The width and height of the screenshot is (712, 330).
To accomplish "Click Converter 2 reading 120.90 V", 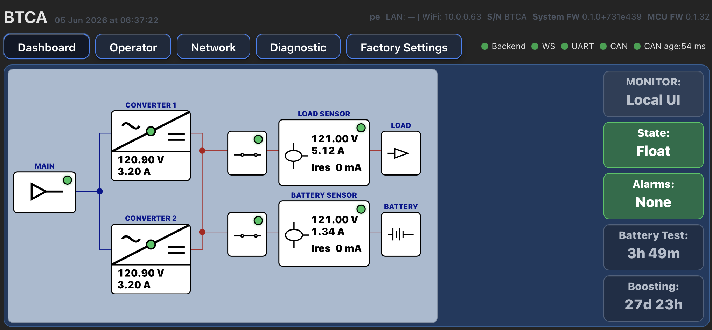I will (141, 273).
